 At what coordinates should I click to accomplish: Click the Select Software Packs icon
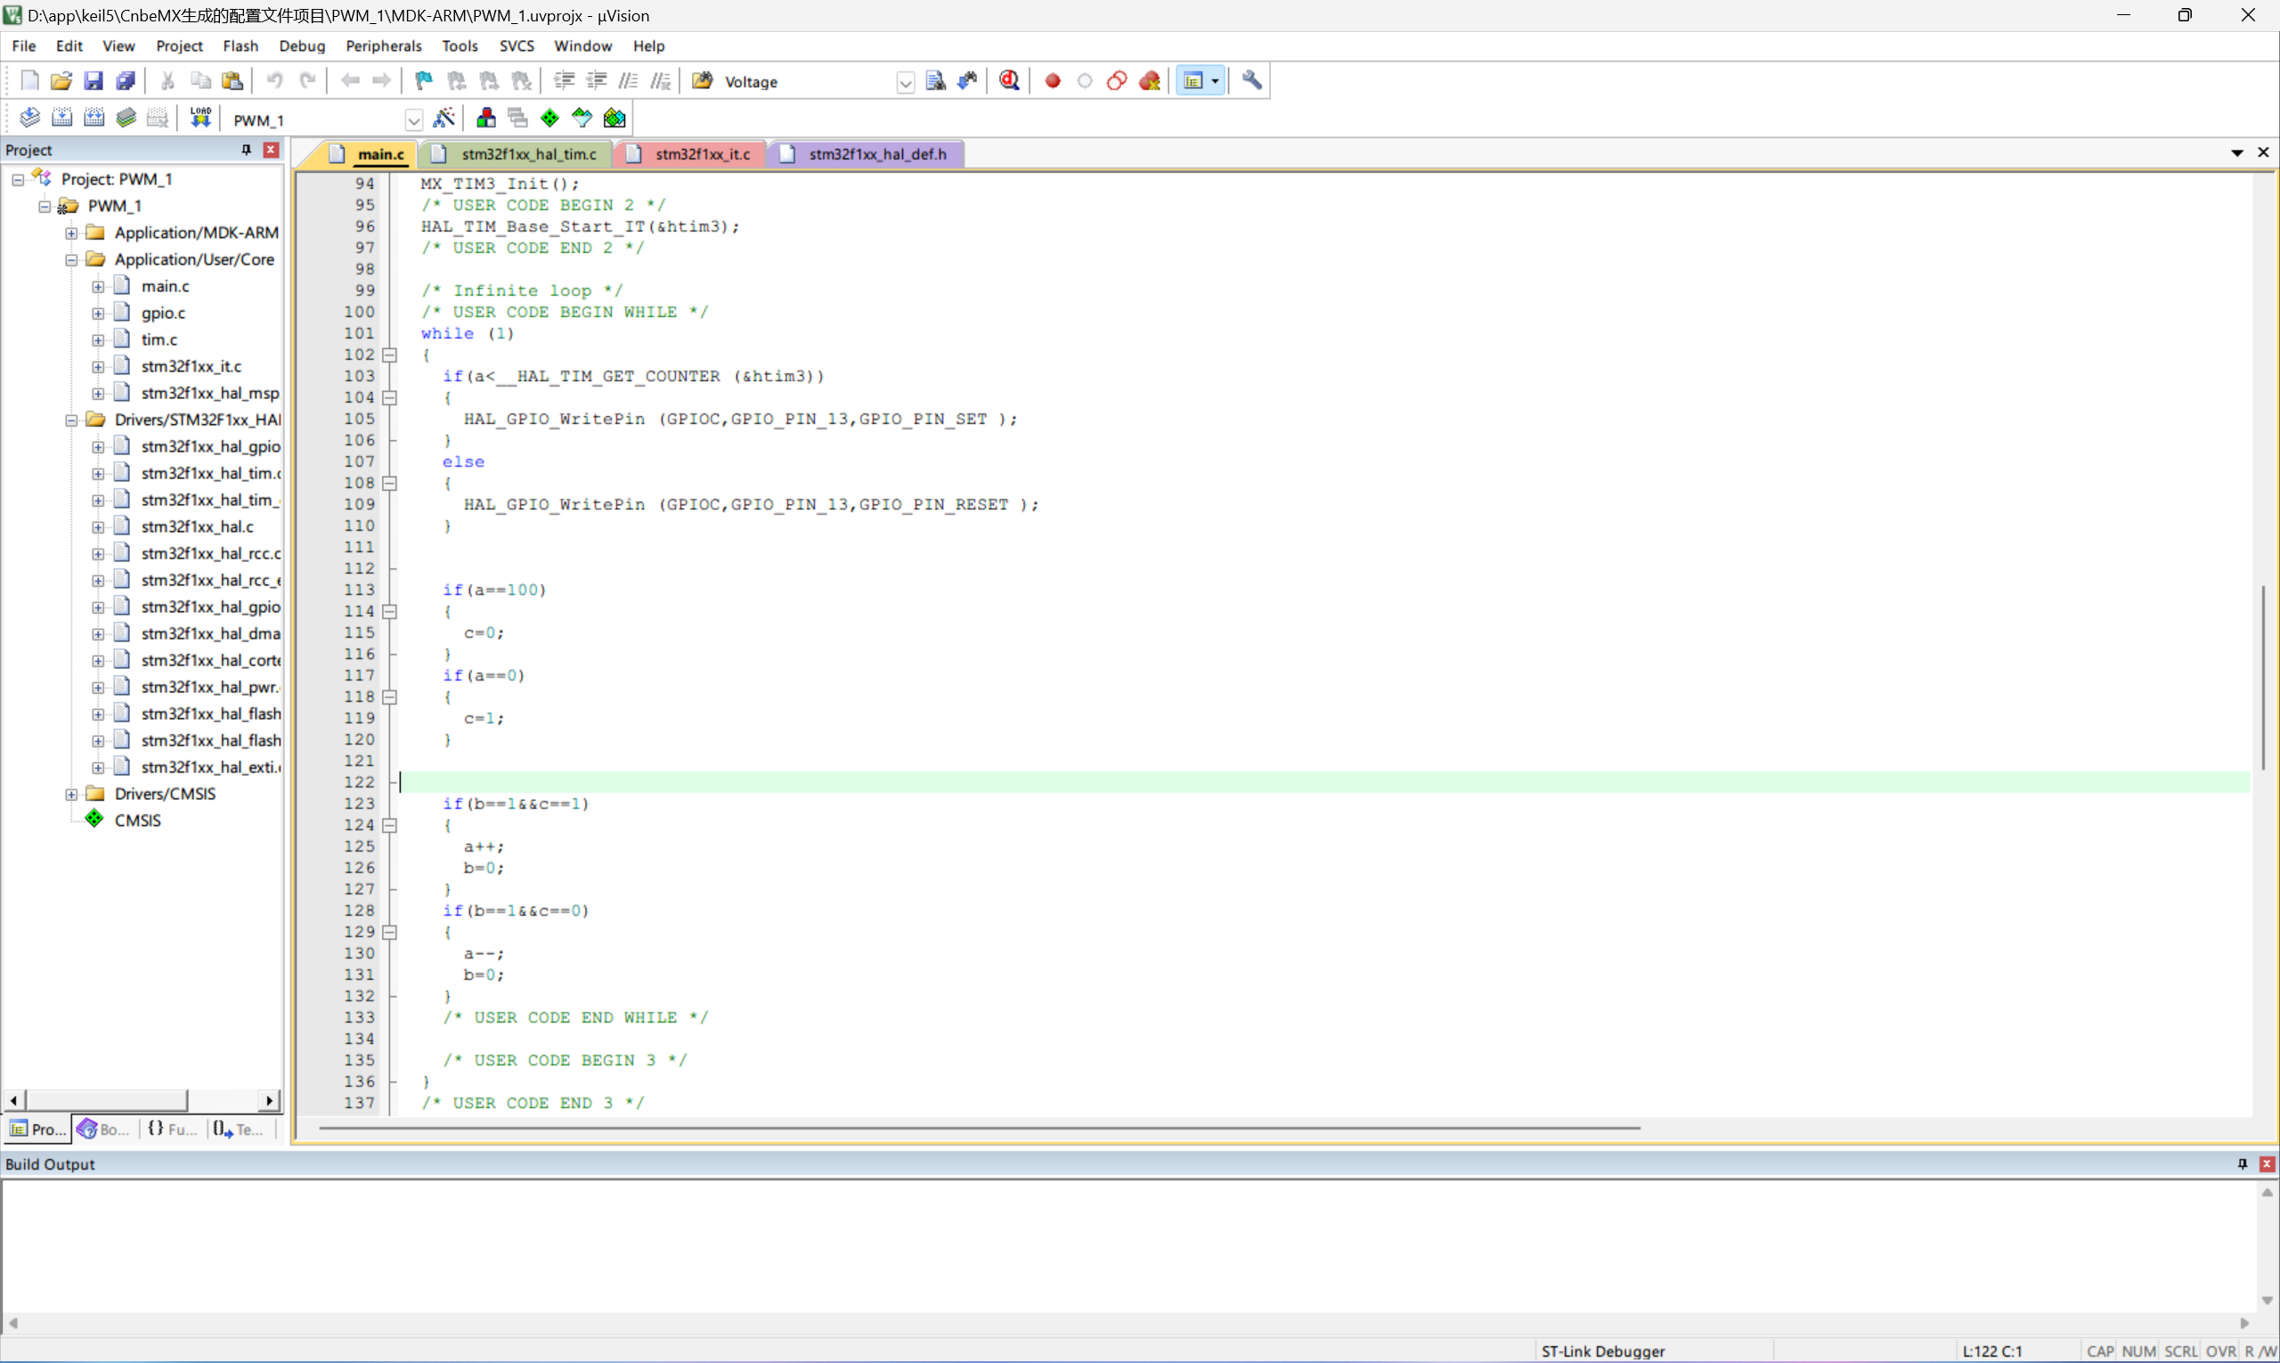click(582, 118)
